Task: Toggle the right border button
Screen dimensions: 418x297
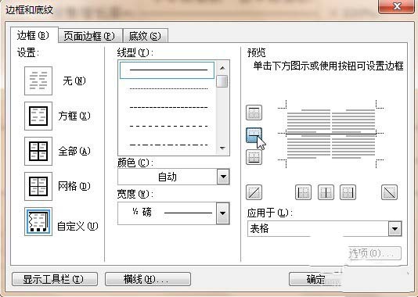Action: tap(348, 192)
